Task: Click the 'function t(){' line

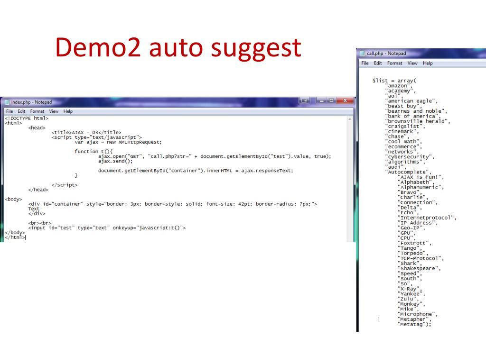Action: [x=93, y=151]
